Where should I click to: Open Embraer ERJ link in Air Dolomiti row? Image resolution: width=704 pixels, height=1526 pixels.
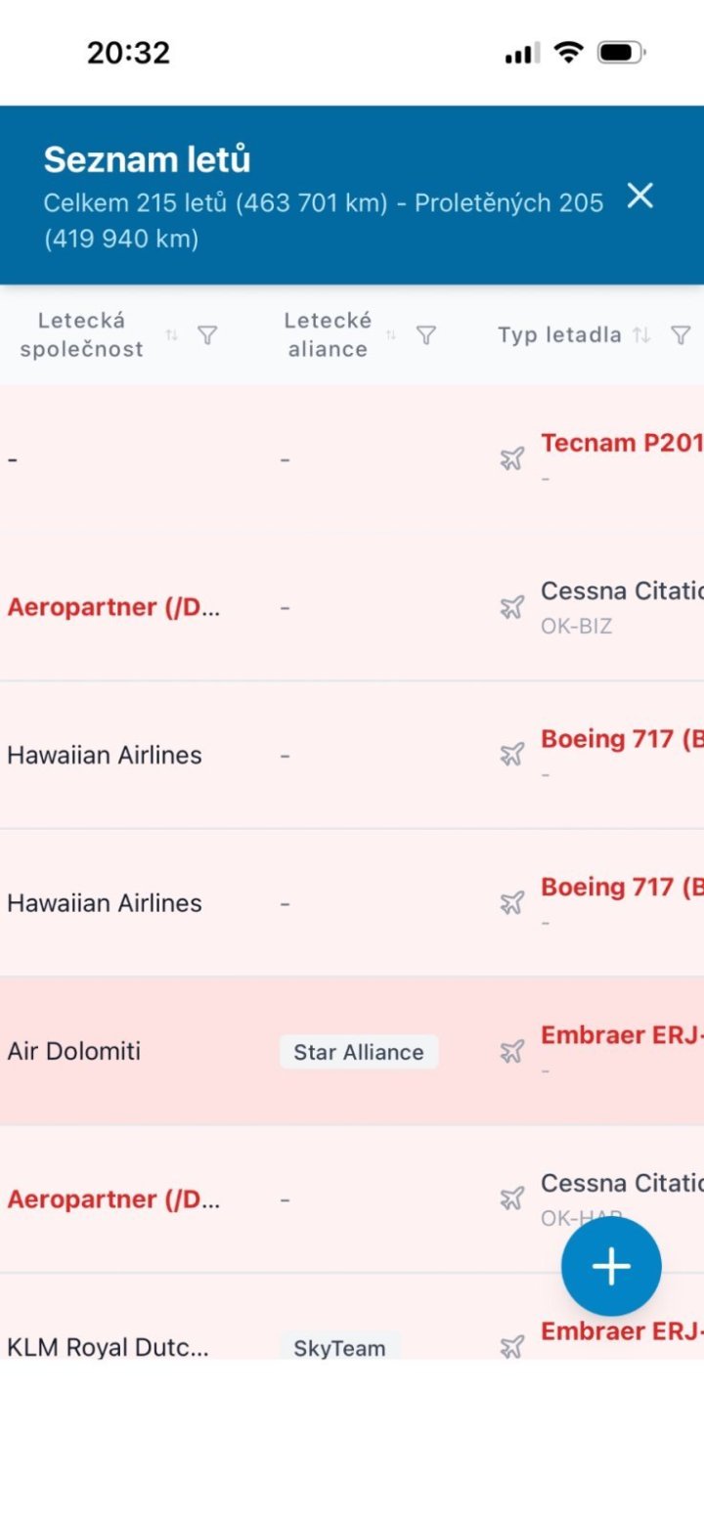pos(622,1035)
